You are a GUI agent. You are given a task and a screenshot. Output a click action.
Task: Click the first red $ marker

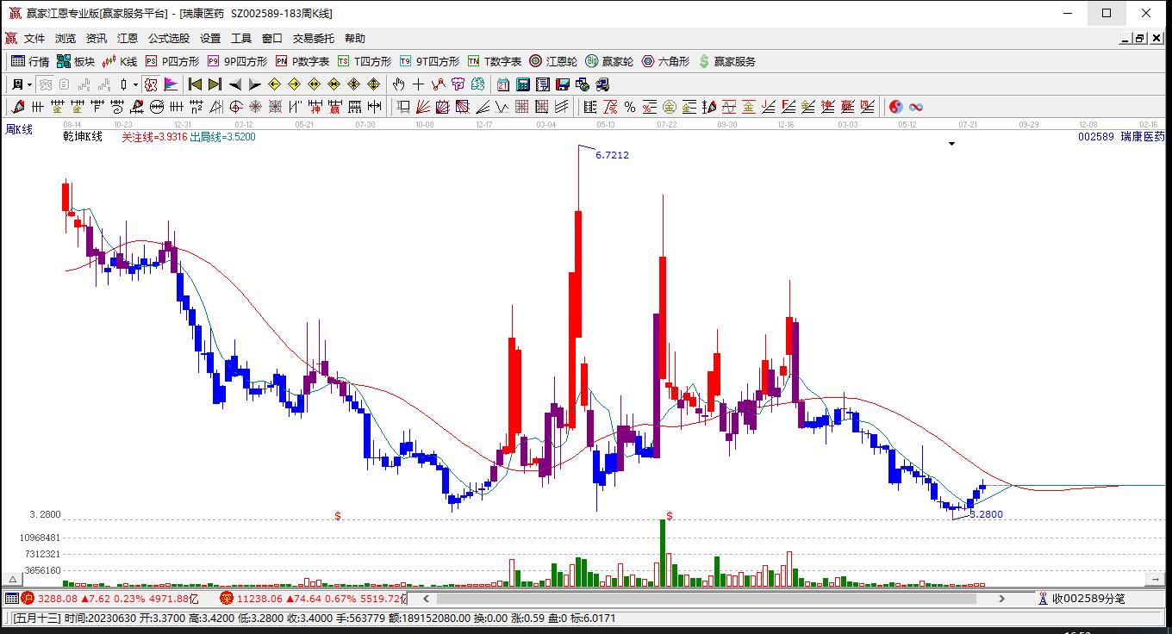[x=338, y=516]
